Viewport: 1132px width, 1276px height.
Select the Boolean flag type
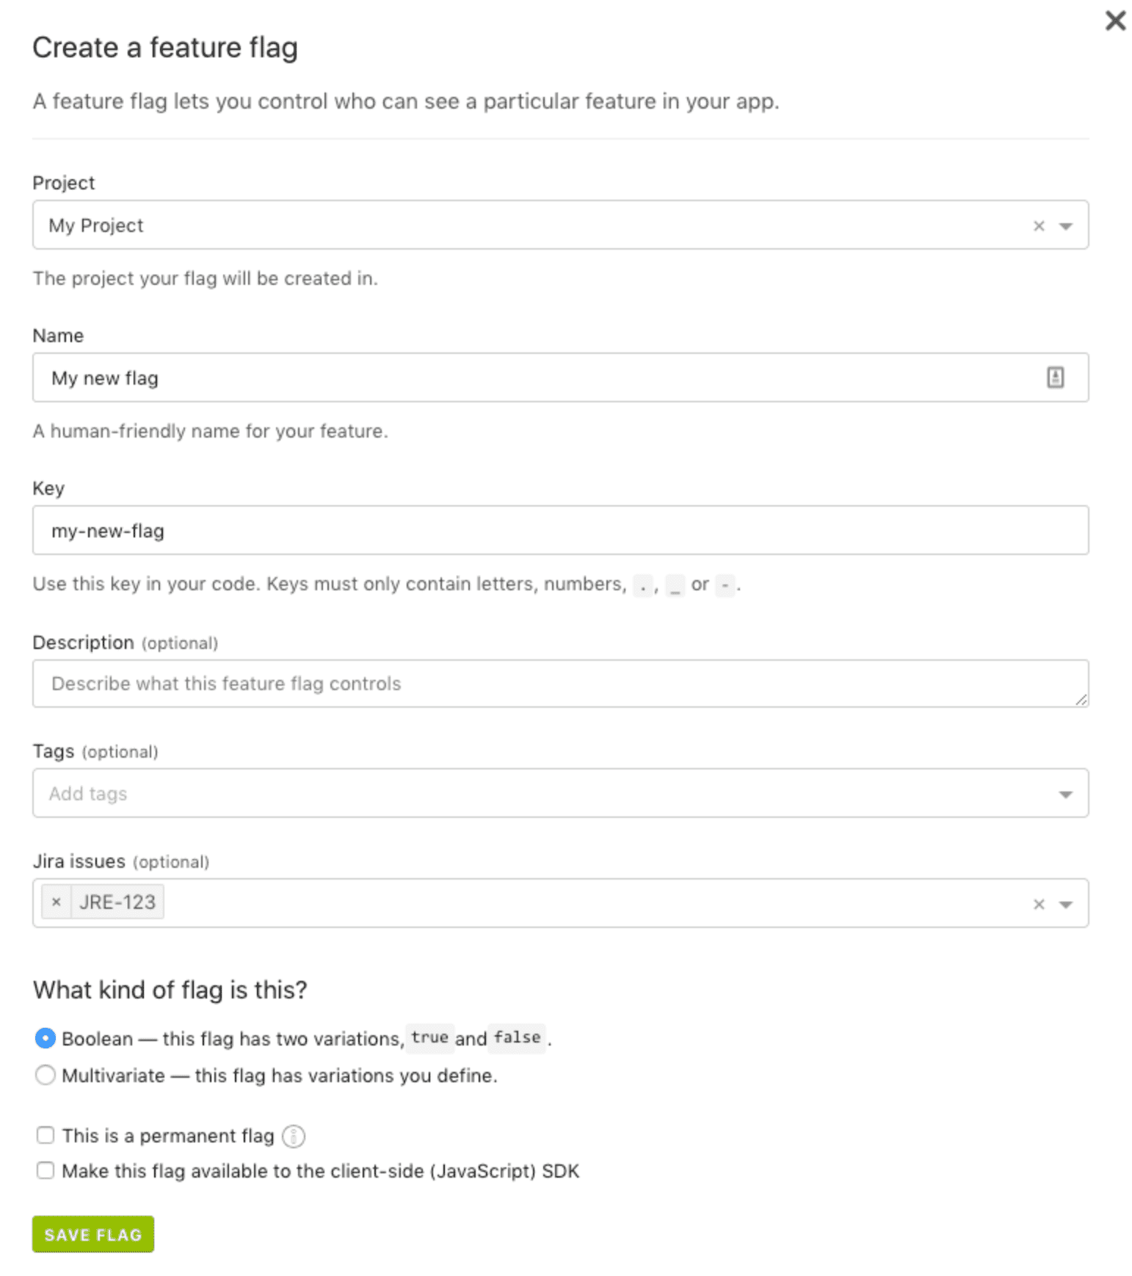click(45, 1038)
